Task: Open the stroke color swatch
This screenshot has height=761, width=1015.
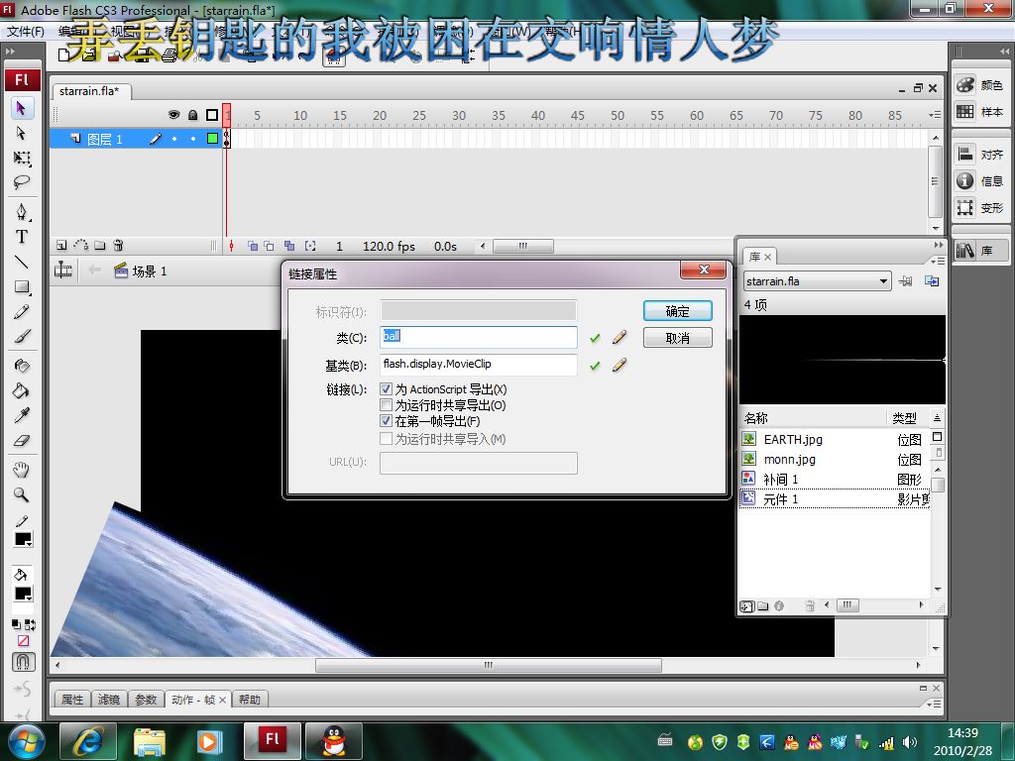Action: click(x=24, y=539)
